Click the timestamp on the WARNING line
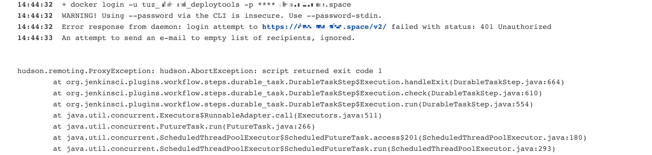 (x=35, y=16)
